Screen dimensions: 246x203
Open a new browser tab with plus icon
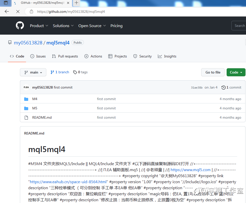click(76, 3)
